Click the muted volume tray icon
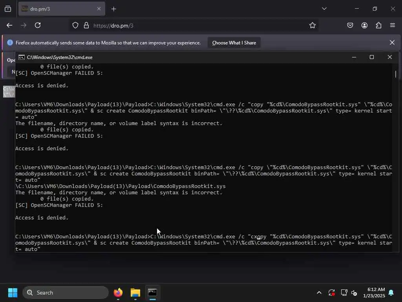The height and width of the screenshot is (302, 402). pyautogui.click(x=354, y=293)
